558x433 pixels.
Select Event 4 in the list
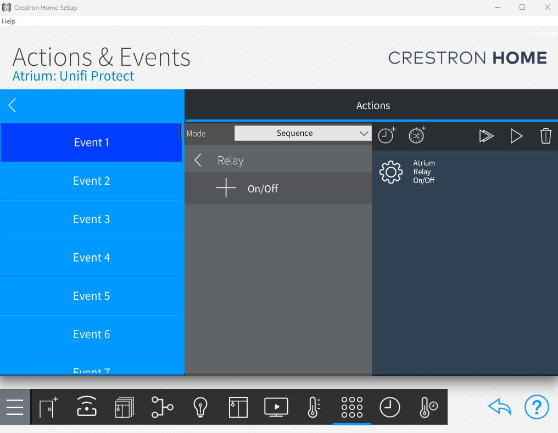pyautogui.click(x=91, y=258)
